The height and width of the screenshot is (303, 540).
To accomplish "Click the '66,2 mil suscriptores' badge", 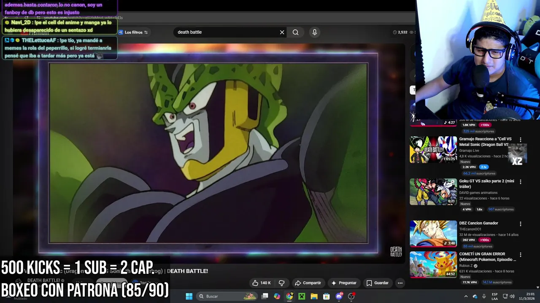I will (x=479, y=173).
